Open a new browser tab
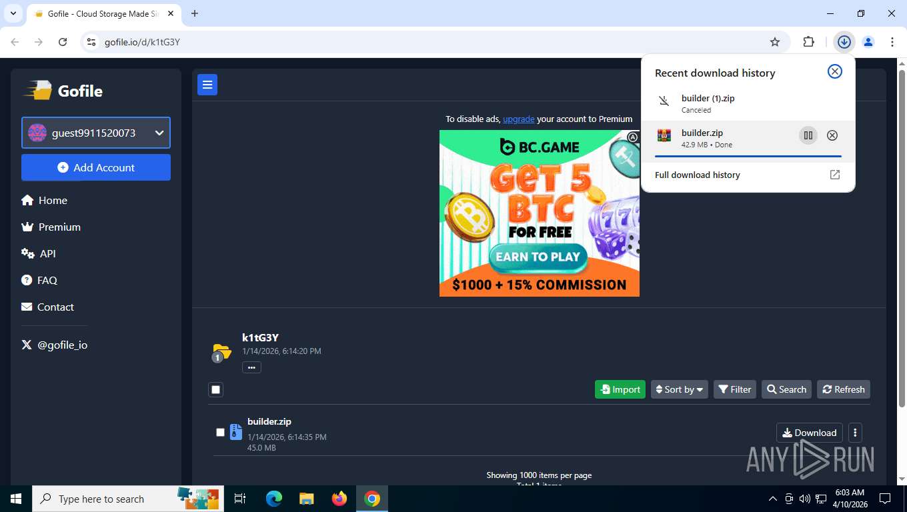 click(195, 13)
